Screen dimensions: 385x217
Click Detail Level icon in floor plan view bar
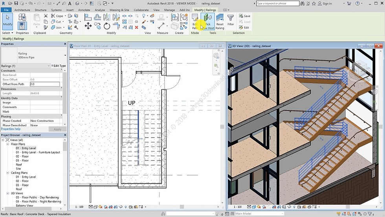(91, 207)
